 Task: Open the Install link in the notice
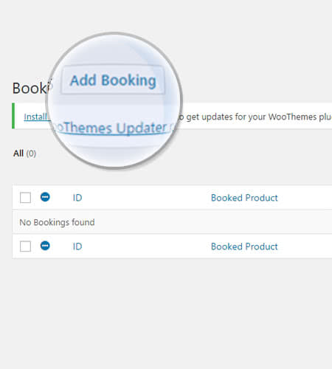[x=35, y=117]
